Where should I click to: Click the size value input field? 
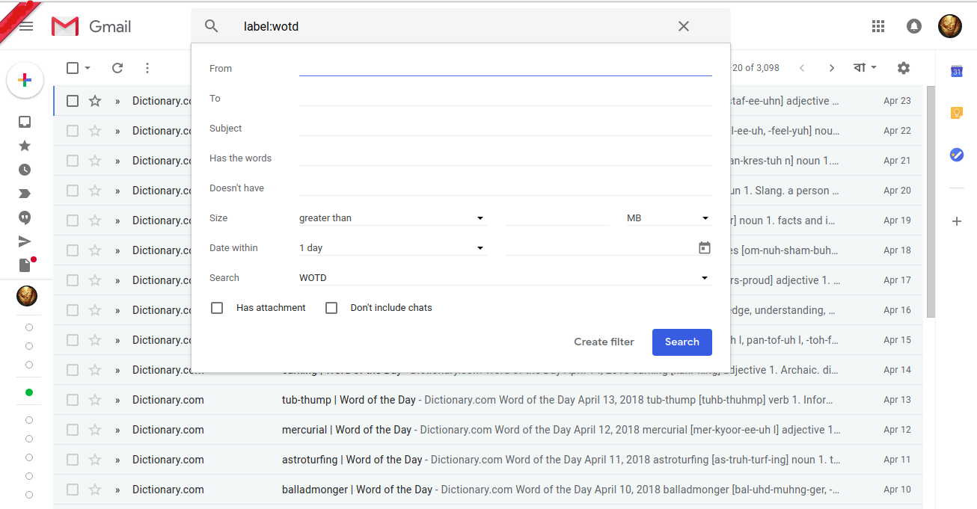(x=557, y=218)
